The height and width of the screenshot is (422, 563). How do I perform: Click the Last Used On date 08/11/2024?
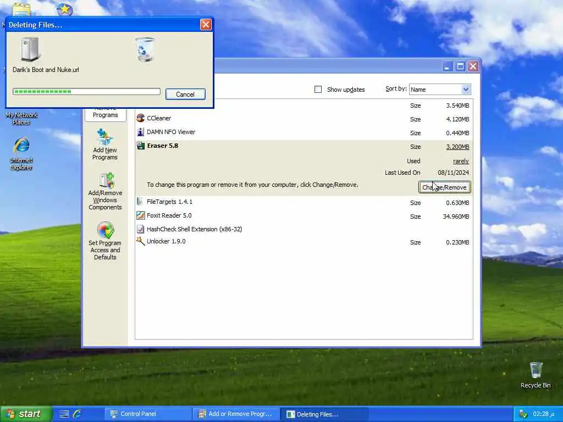[454, 173]
